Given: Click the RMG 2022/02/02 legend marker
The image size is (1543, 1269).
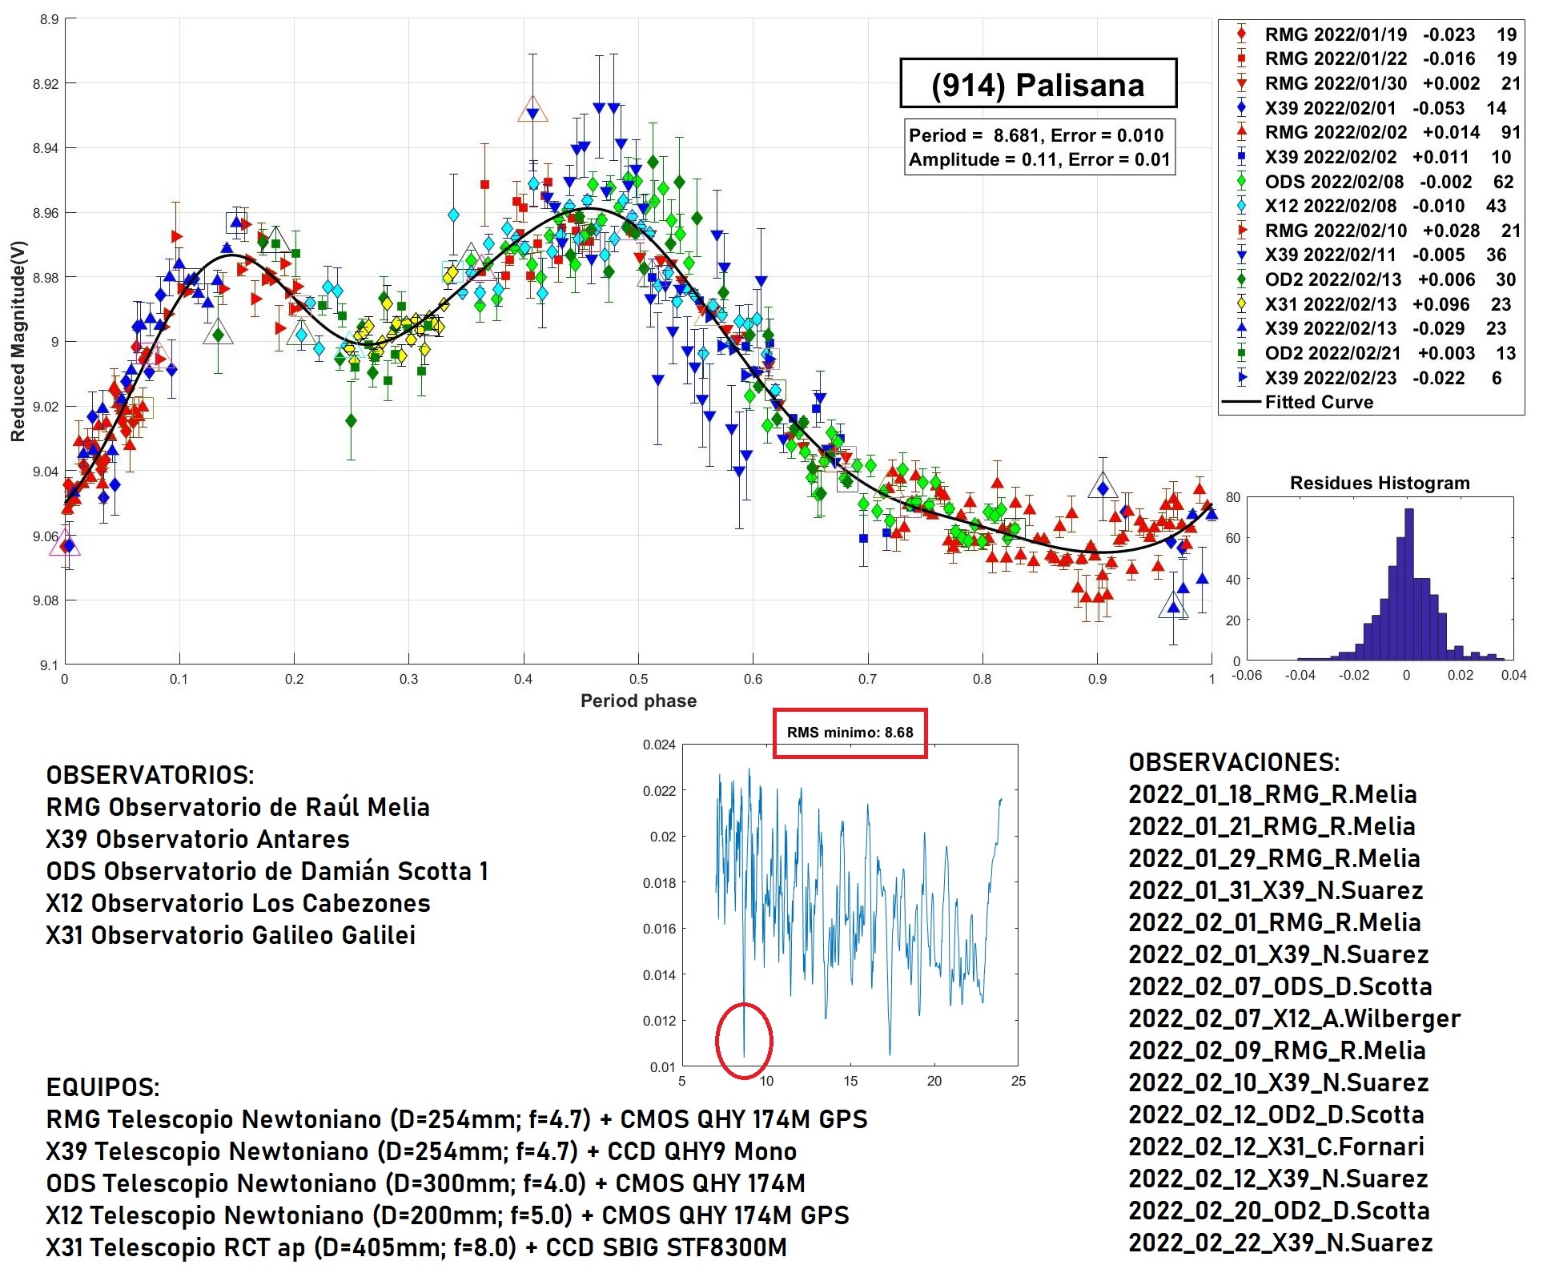Looking at the screenshot, I should [x=1241, y=132].
